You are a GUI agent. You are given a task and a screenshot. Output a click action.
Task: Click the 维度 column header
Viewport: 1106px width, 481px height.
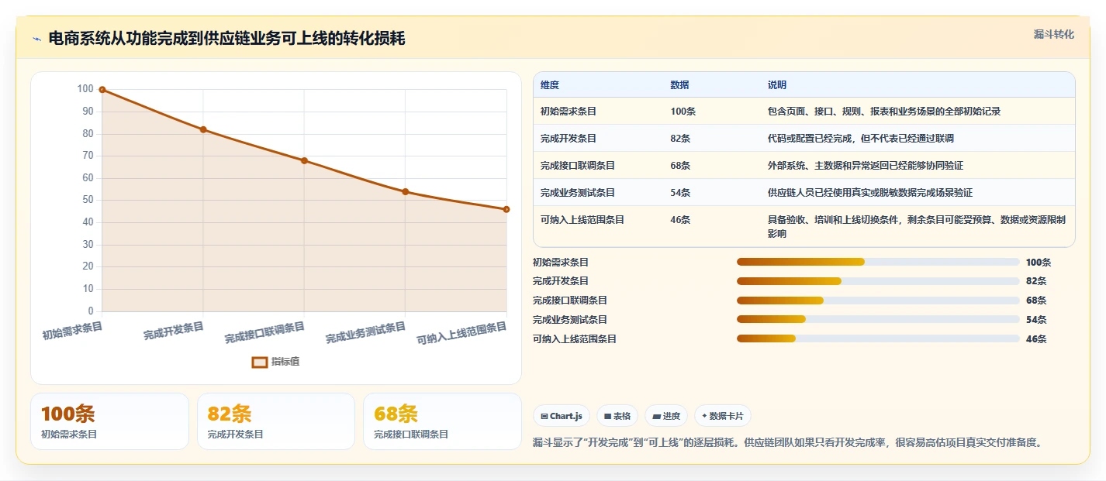tap(550, 85)
